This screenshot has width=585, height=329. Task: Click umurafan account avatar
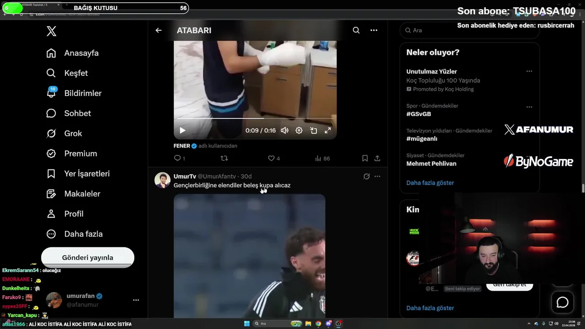tap(54, 300)
